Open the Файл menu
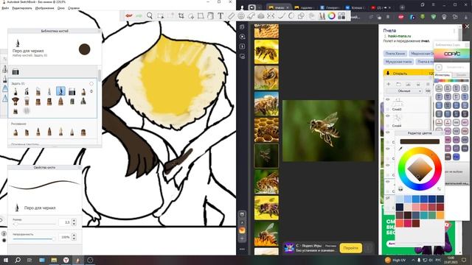472x265 pixels. click(x=5, y=8)
